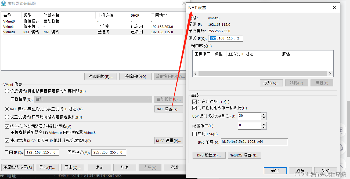
Task: Click the 导出(X)... button
Action: 73,167
